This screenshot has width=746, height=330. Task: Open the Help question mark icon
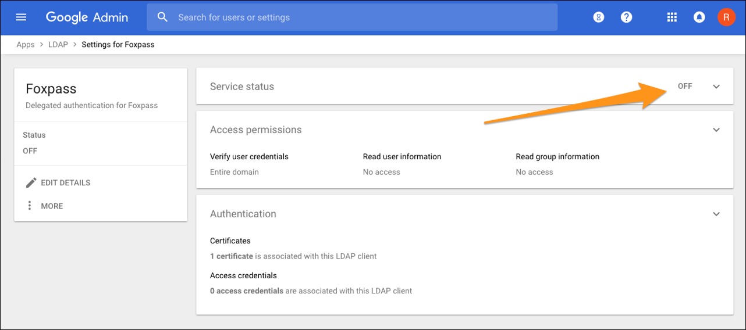626,17
